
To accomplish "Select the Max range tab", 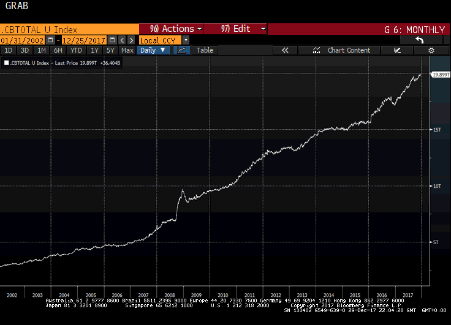I will tap(127, 50).
